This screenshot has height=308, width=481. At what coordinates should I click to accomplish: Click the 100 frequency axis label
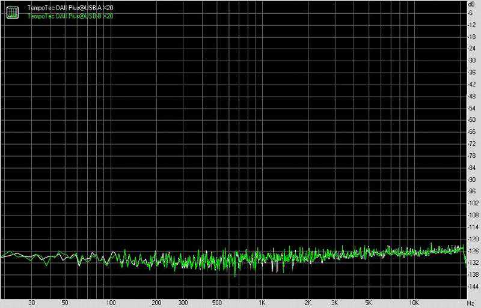coord(110,303)
